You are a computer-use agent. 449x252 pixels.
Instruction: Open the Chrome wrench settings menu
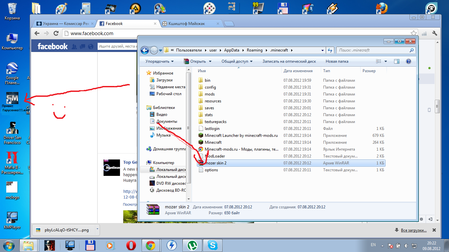(x=435, y=33)
